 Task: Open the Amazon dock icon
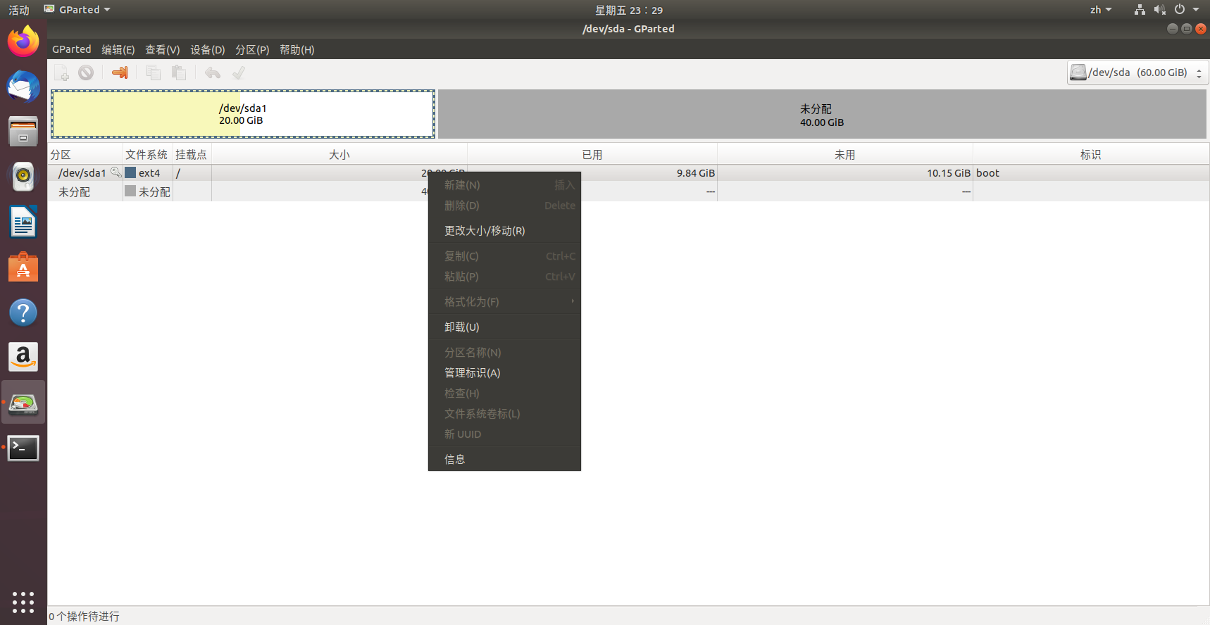click(23, 358)
